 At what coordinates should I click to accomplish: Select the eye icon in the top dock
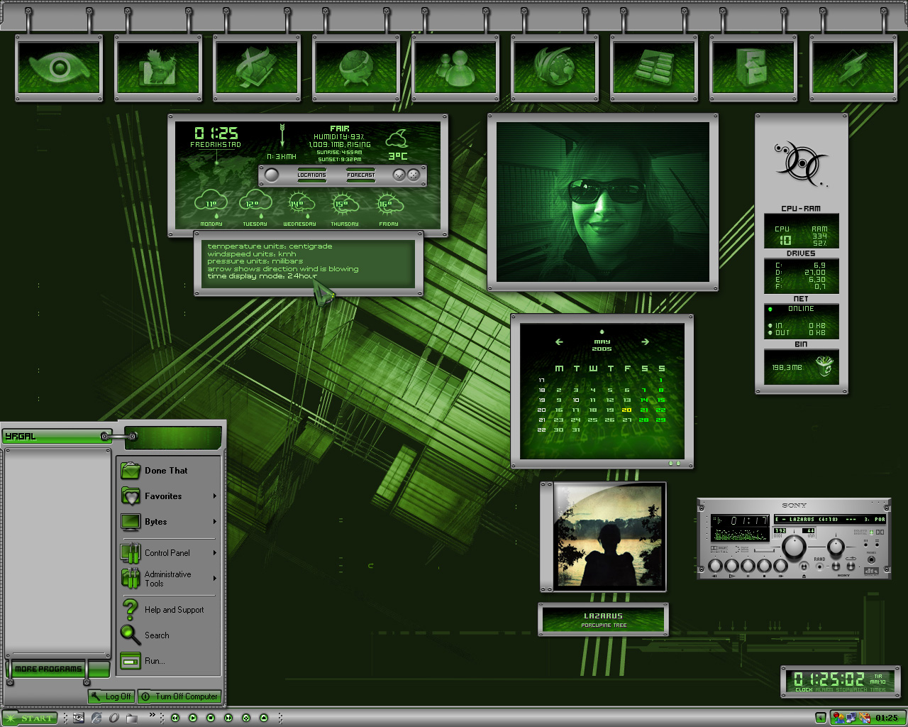click(57, 67)
